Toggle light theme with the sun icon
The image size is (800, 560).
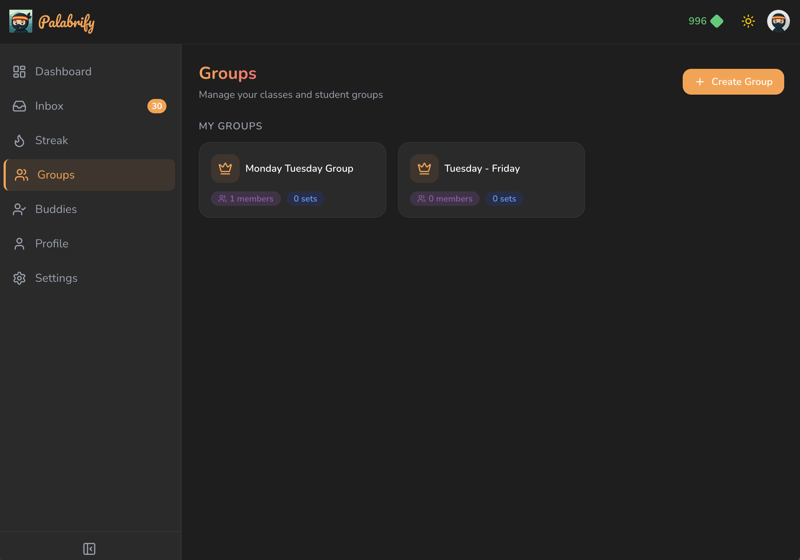748,21
